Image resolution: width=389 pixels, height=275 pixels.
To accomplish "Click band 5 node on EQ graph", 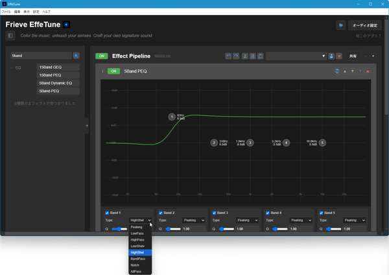I will pos(322,143).
